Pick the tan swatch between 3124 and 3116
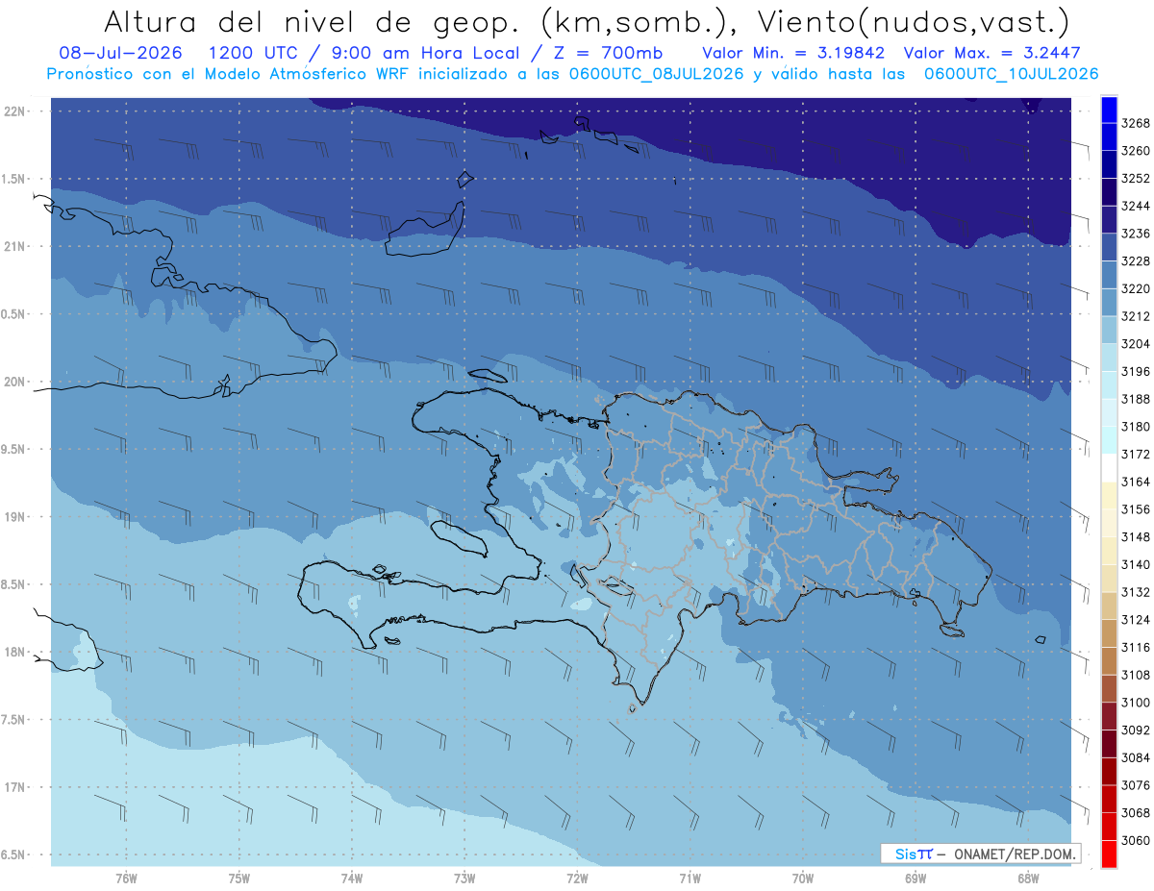 (x=1109, y=633)
